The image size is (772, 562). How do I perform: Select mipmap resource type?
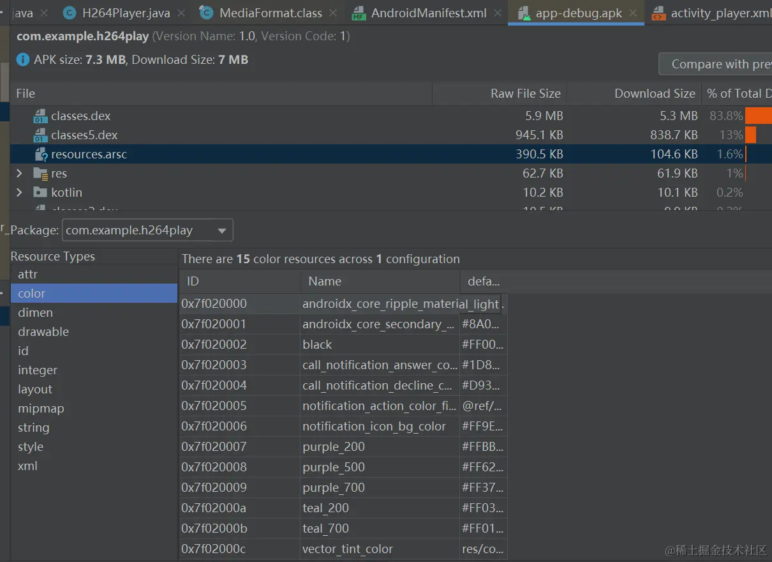pyautogui.click(x=94, y=409)
